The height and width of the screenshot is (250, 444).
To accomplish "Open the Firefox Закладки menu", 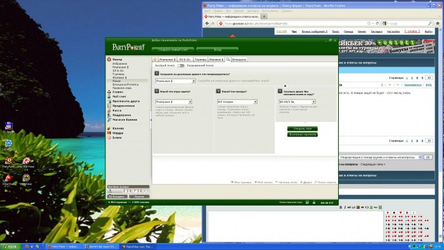I will pyautogui.click(x=253, y=11).
